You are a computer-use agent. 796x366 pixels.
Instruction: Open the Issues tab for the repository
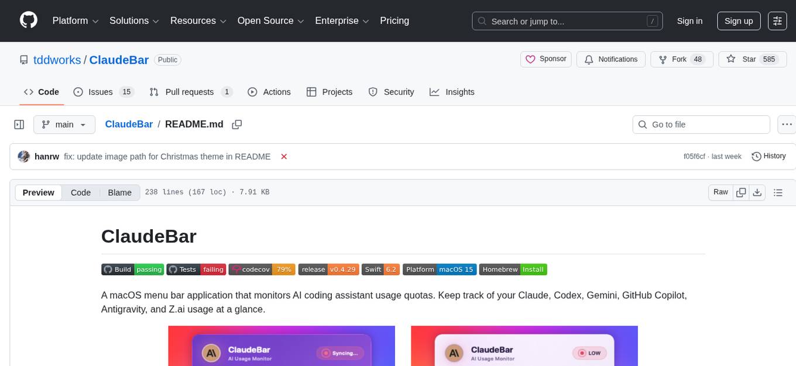[99, 92]
